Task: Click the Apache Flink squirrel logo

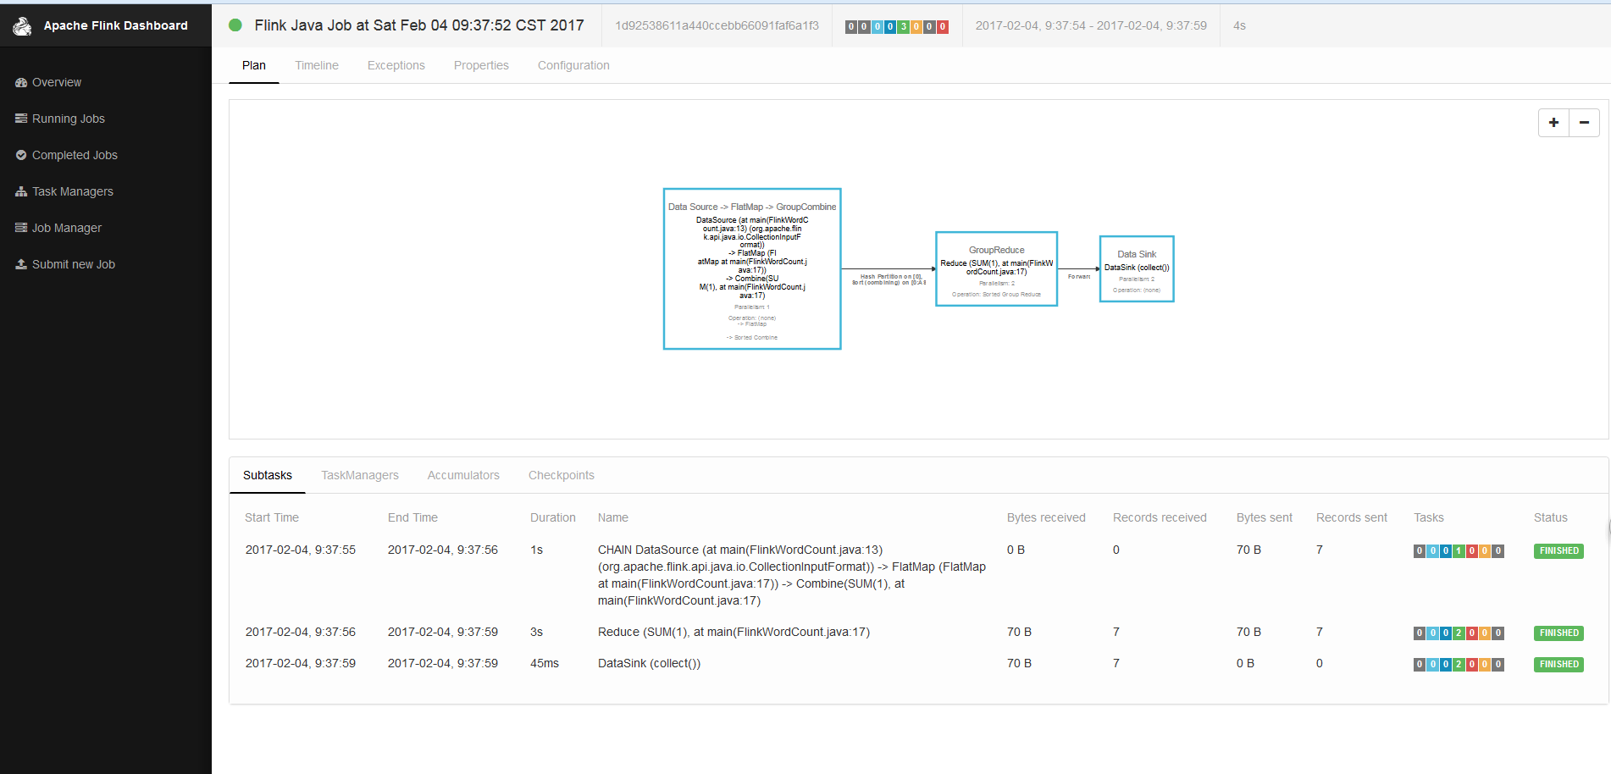Action: 23,26
